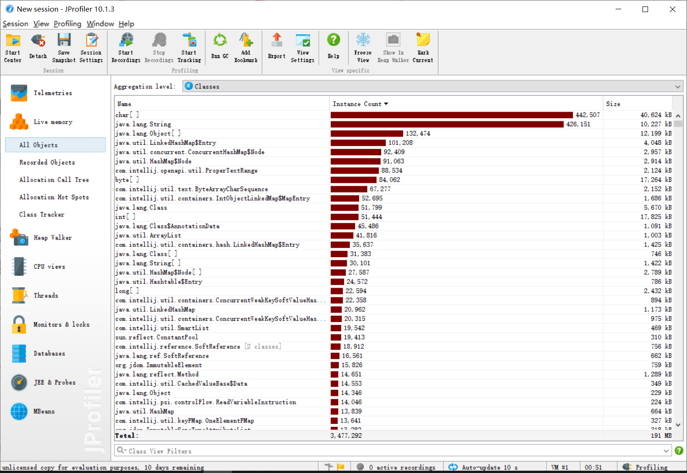Run GC from the toolbar
This screenshot has height=473, width=687.
220,46
